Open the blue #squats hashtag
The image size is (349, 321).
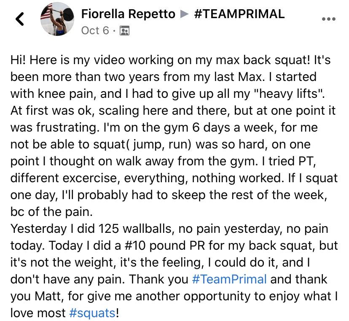click(x=91, y=313)
